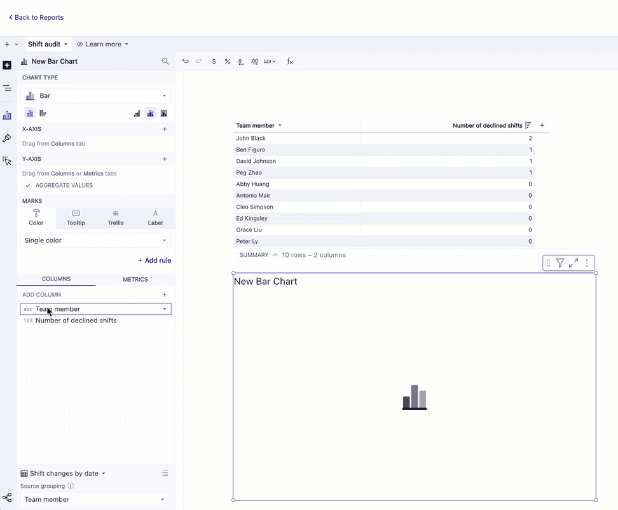Screen dimensions: 618x510
Task: Select the unstacked bar layout
Action: [x=137, y=113]
